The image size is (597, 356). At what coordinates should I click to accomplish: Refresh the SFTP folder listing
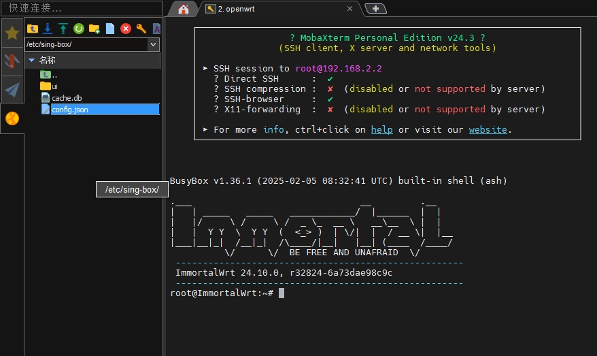click(x=79, y=29)
